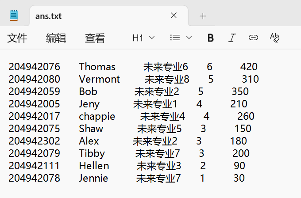Screen dimensions: 301x198
Task: Click 未来专业3 in Hellen row
Action: [x=159, y=166]
